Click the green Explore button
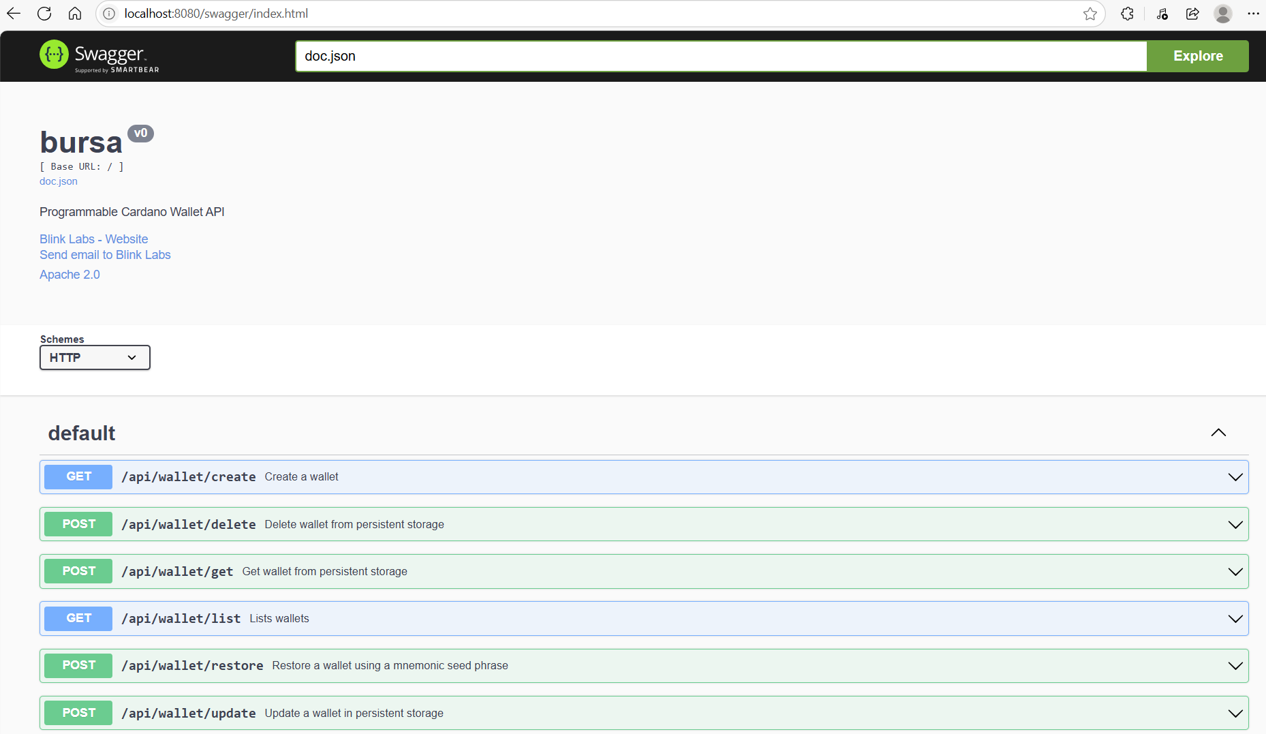This screenshot has width=1266, height=734. tap(1197, 56)
